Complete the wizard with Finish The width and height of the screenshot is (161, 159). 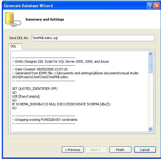[x=120, y=150]
